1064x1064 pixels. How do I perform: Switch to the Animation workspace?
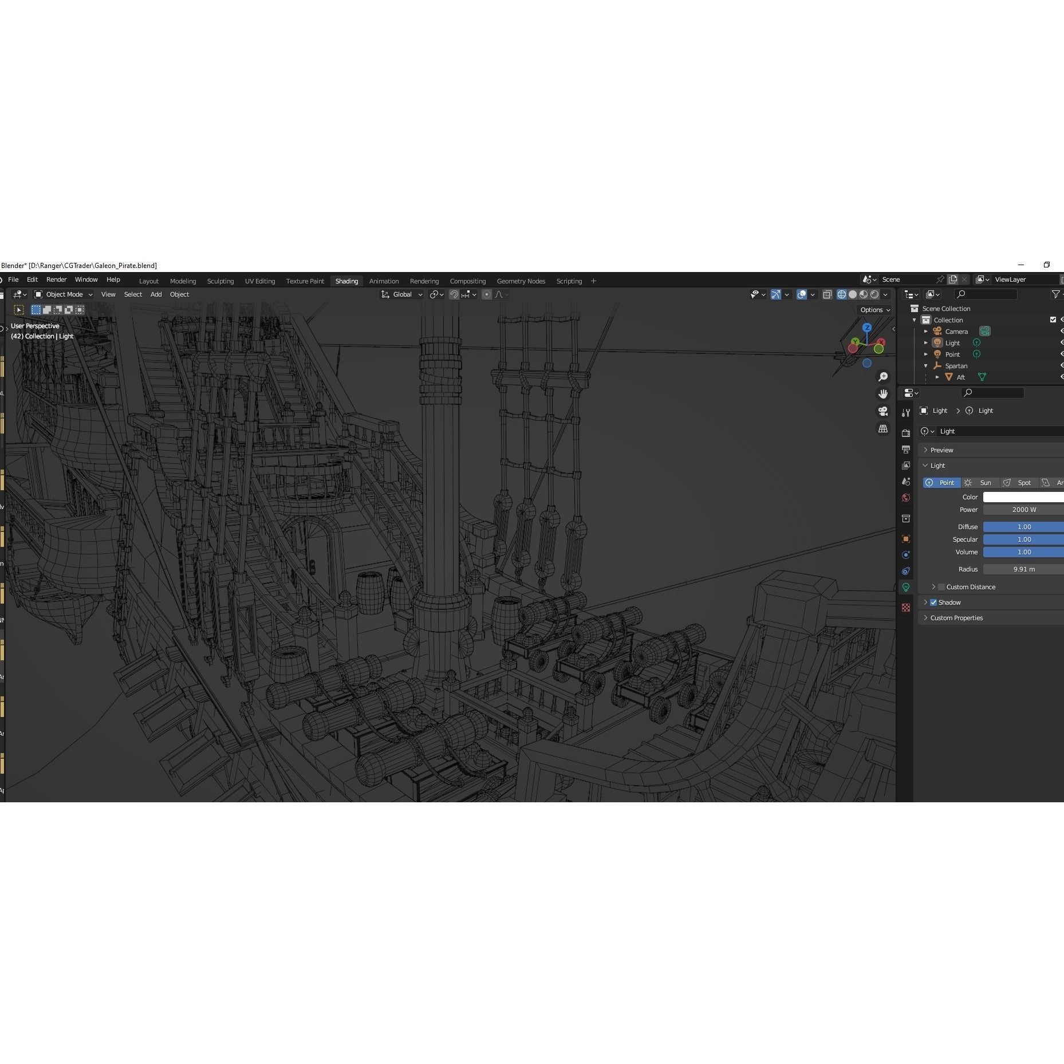click(384, 281)
